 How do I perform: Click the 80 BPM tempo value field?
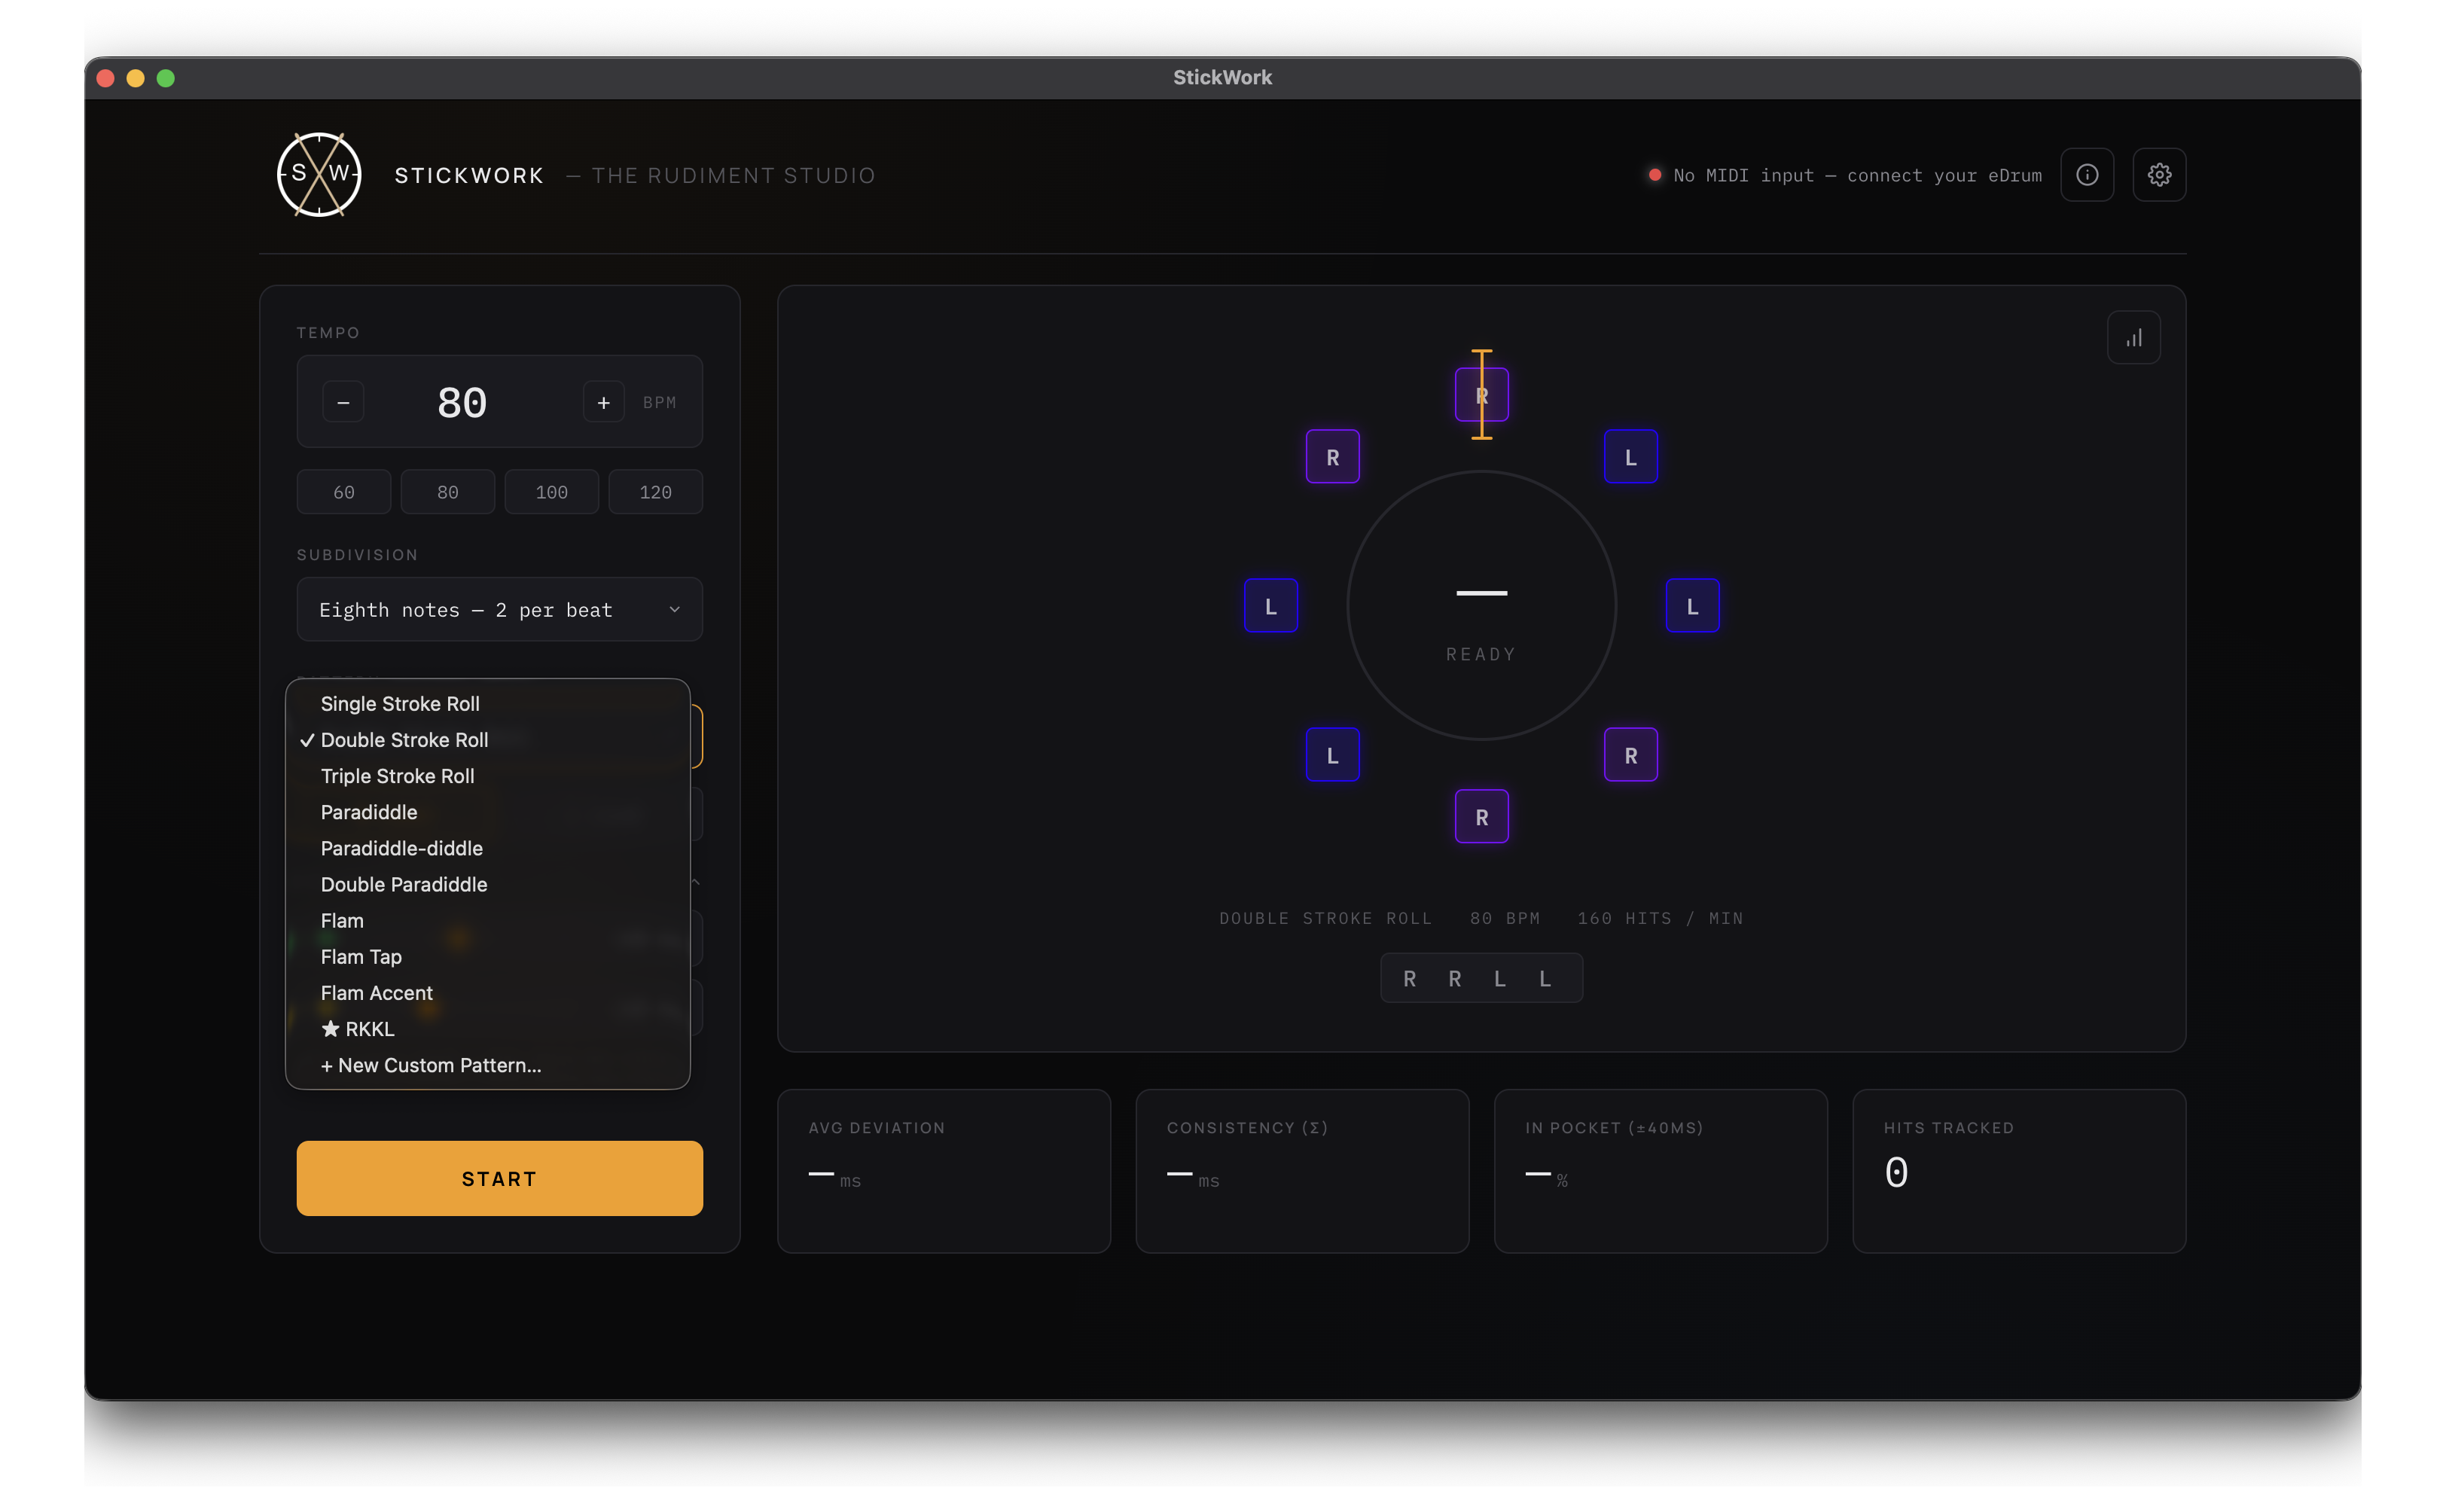pos(462,402)
